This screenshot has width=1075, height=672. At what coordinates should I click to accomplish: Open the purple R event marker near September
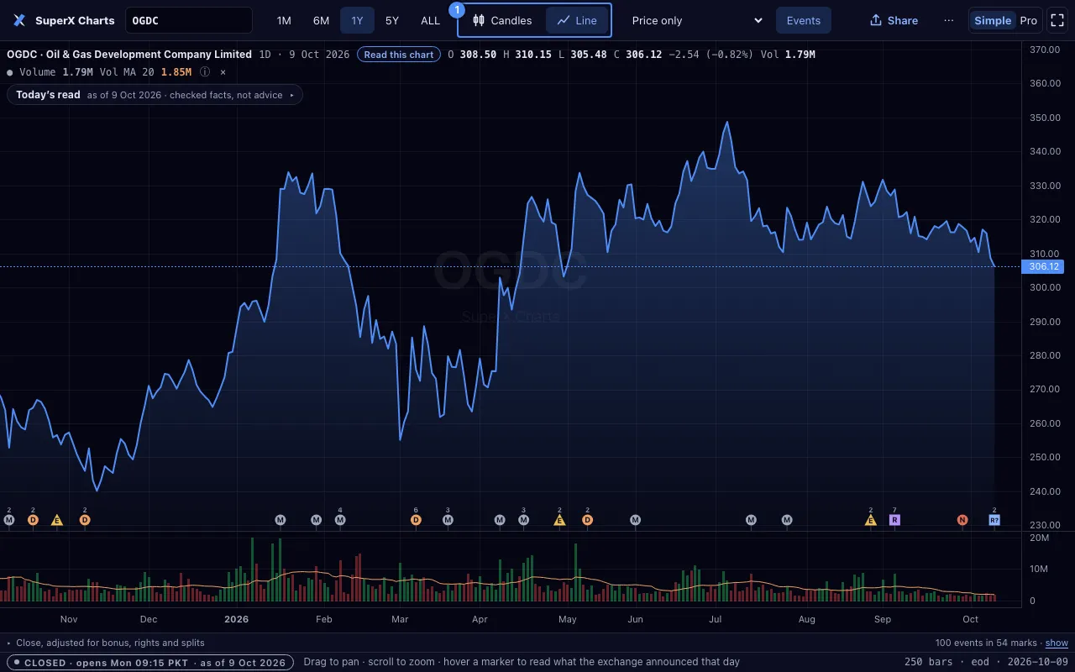click(894, 520)
